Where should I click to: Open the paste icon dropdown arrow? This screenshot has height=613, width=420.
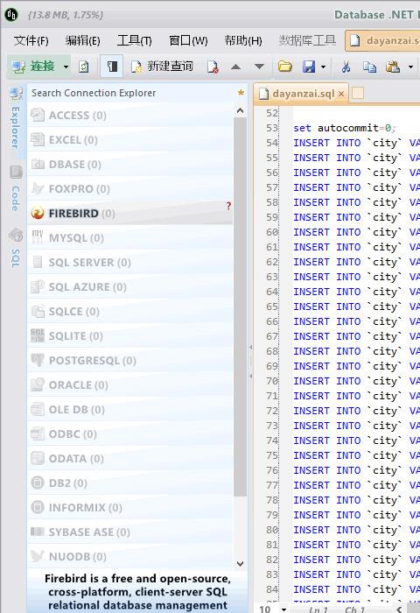point(410,67)
